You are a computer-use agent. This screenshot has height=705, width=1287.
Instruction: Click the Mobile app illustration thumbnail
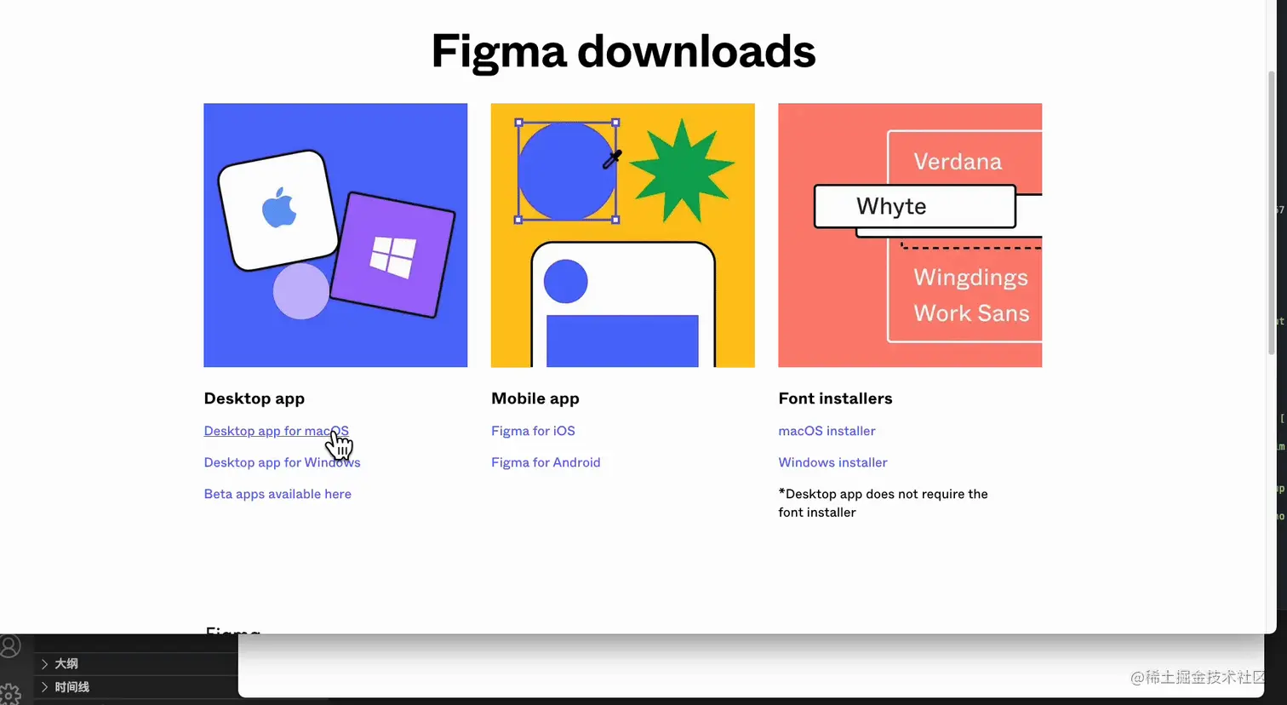pyautogui.click(x=623, y=235)
